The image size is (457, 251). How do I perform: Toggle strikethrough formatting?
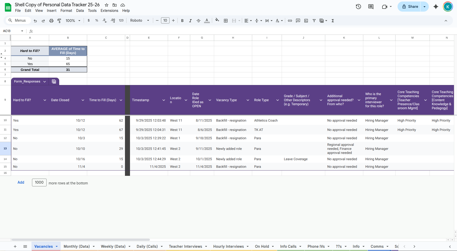pyautogui.click(x=199, y=20)
